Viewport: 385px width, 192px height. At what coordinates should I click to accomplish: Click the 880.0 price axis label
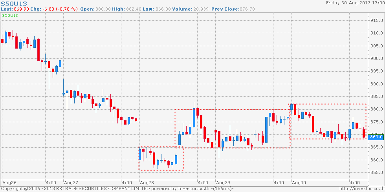pyautogui.click(x=376, y=109)
